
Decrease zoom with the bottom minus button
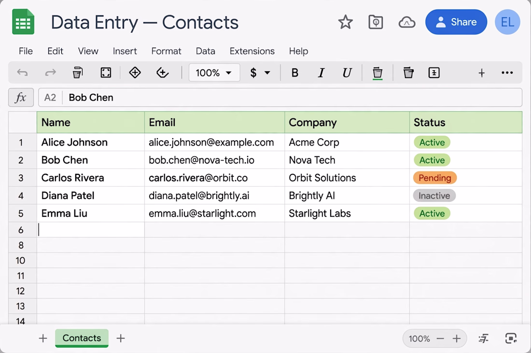(x=440, y=339)
